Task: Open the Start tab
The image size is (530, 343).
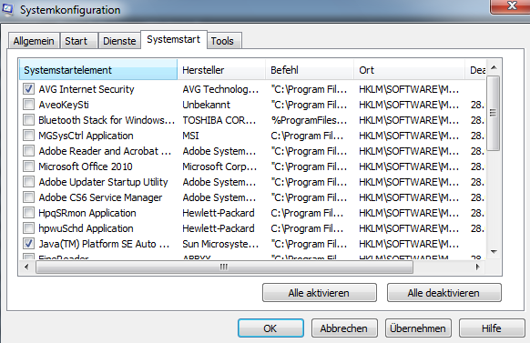Action: 78,41
